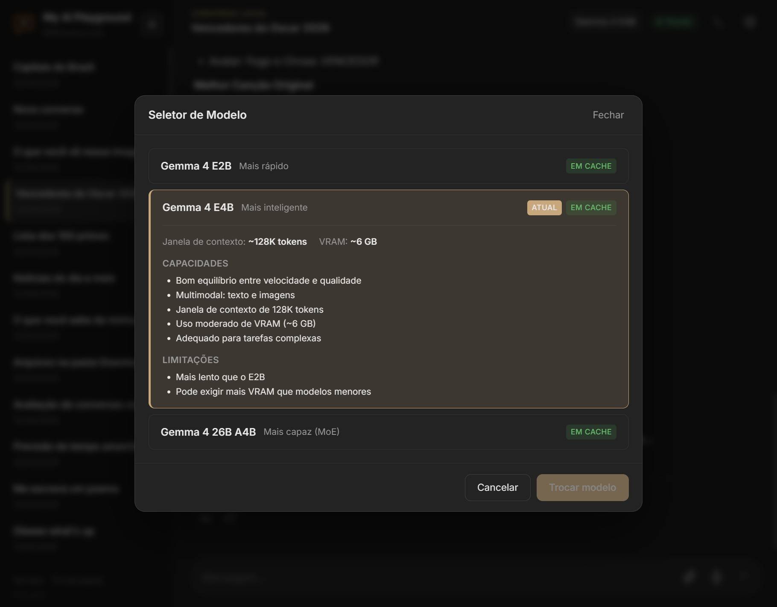Click the "~128K tokens" context window value
This screenshot has height=607, width=777.
pyautogui.click(x=277, y=242)
